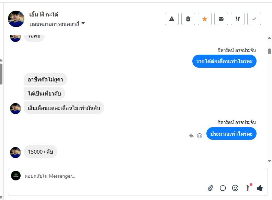
Task: Click the '15000+คับ' message bubble
Action: click(41, 152)
